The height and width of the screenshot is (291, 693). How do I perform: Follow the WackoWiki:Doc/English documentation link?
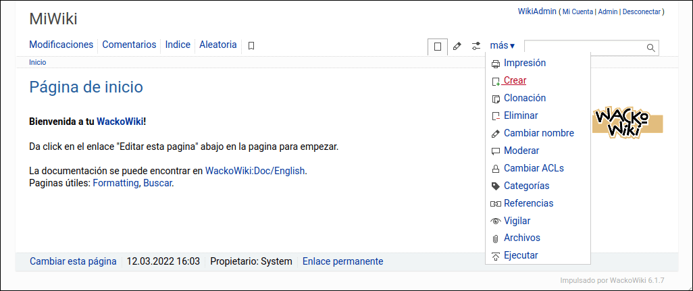tap(255, 171)
